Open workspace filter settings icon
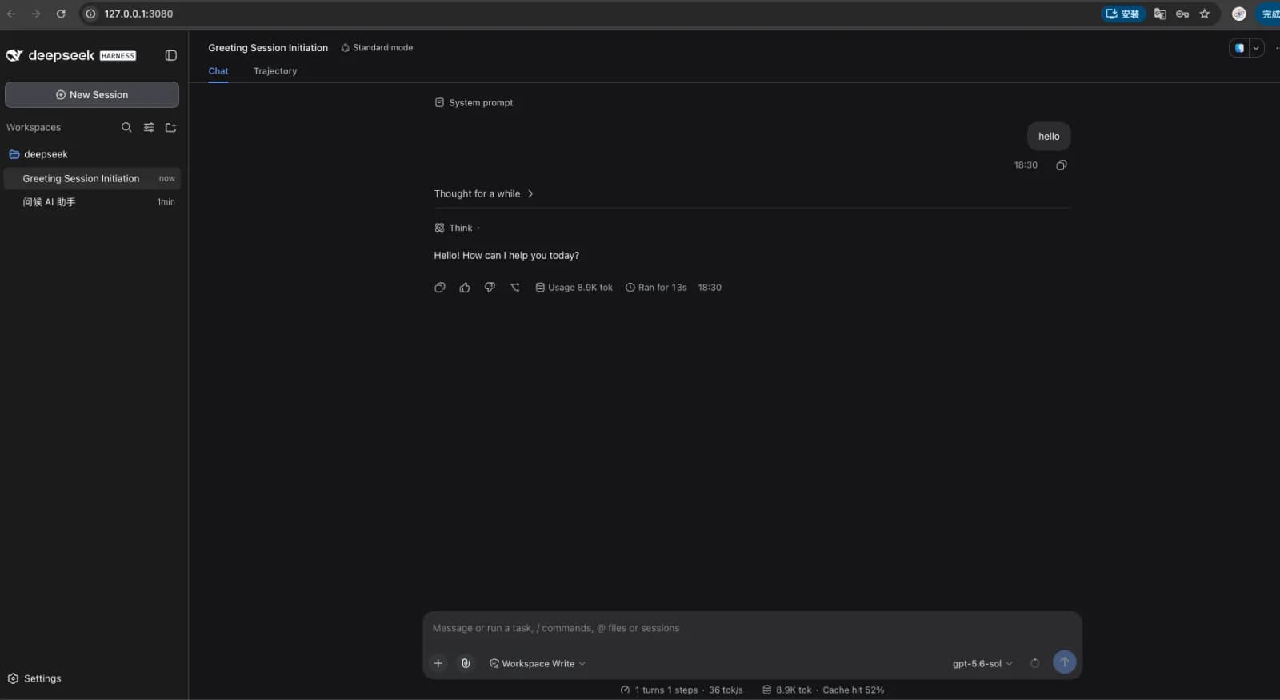This screenshot has width=1280, height=700. pos(149,127)
